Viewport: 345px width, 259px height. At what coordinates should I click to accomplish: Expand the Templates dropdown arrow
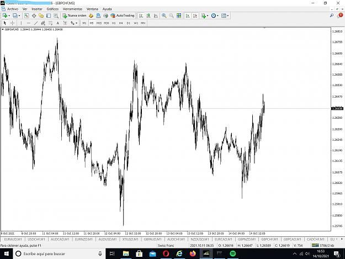[x=228, y=15]
